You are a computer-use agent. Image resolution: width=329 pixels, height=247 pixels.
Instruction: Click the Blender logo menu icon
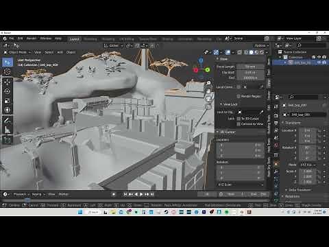[x=5, y=38]
